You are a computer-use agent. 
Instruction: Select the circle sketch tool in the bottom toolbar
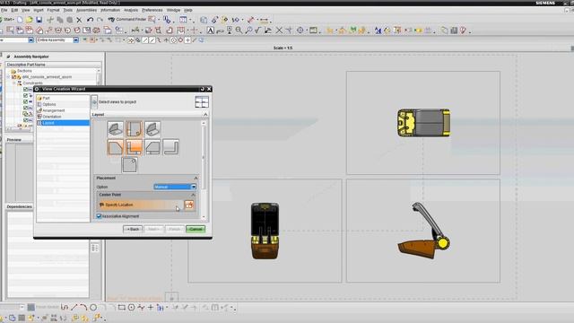[93, 307]
